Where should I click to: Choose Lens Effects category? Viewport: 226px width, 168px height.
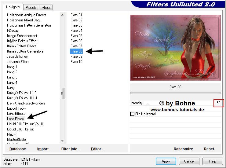tap(16, 114)
